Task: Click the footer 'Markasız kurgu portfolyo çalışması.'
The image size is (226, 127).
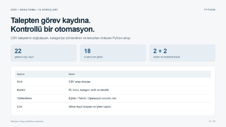Action: point(27,121)
